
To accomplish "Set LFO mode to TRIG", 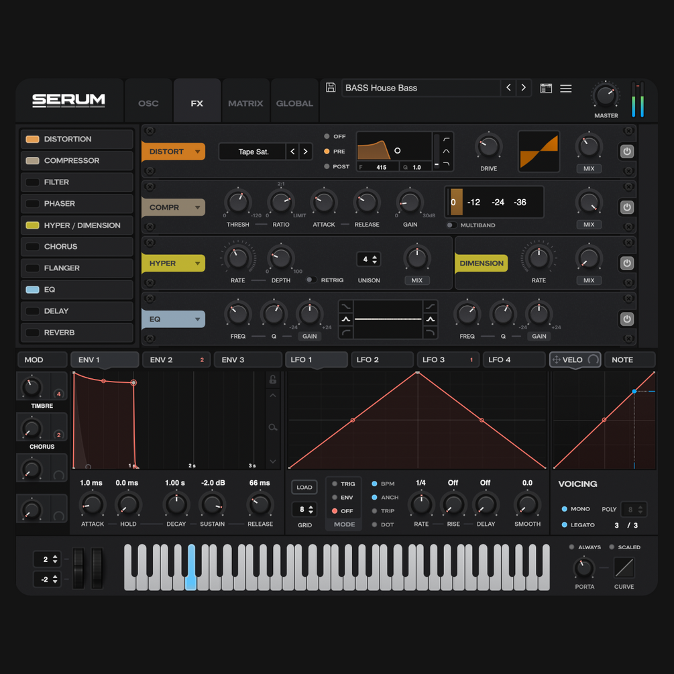I will (x=343, y=484).
